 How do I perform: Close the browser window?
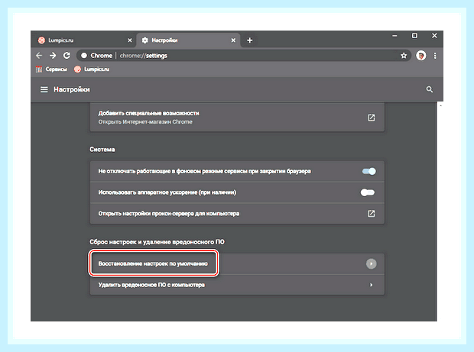click(434, 36)
